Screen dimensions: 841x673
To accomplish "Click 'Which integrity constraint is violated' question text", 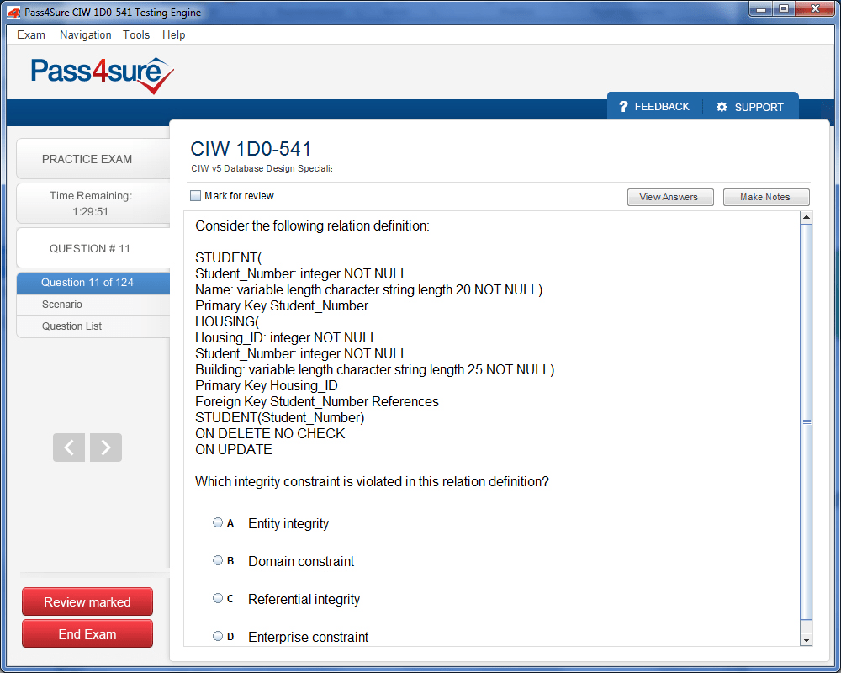I will 373,482.
